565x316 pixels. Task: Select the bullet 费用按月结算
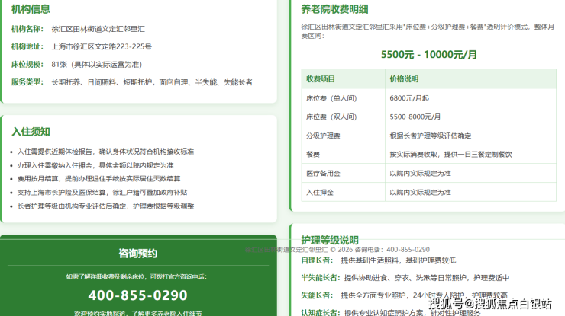[x=98, y=179]
